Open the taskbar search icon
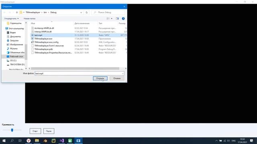Screen dimensions: 257x144 (x=12, y=140)
